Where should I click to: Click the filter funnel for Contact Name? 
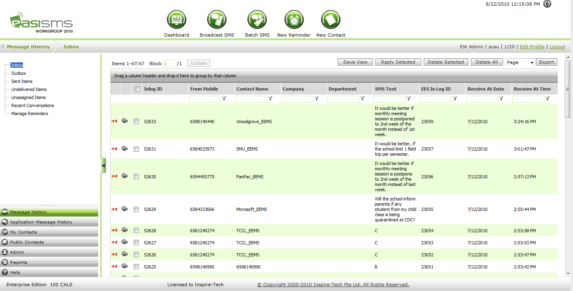[x=270, y=99]
